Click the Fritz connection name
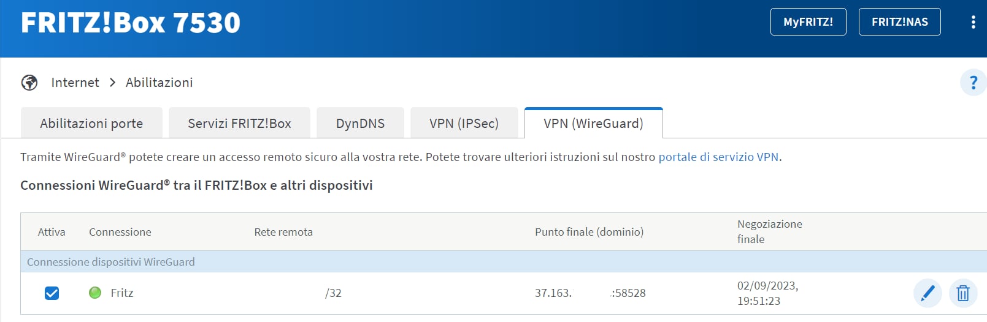The width and height of the screenshot is (987, 322). pos(121,293)
